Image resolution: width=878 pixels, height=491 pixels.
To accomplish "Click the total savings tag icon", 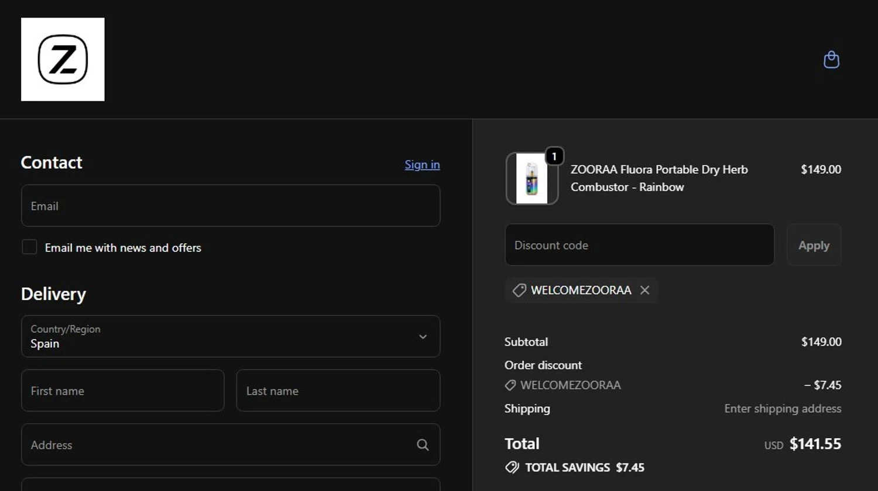I will click(512, 467).
